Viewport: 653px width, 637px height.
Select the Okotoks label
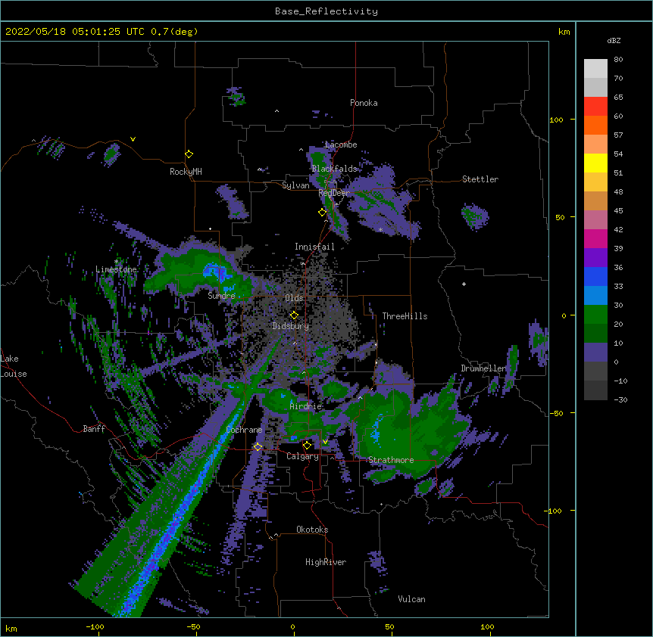[312, 530]
